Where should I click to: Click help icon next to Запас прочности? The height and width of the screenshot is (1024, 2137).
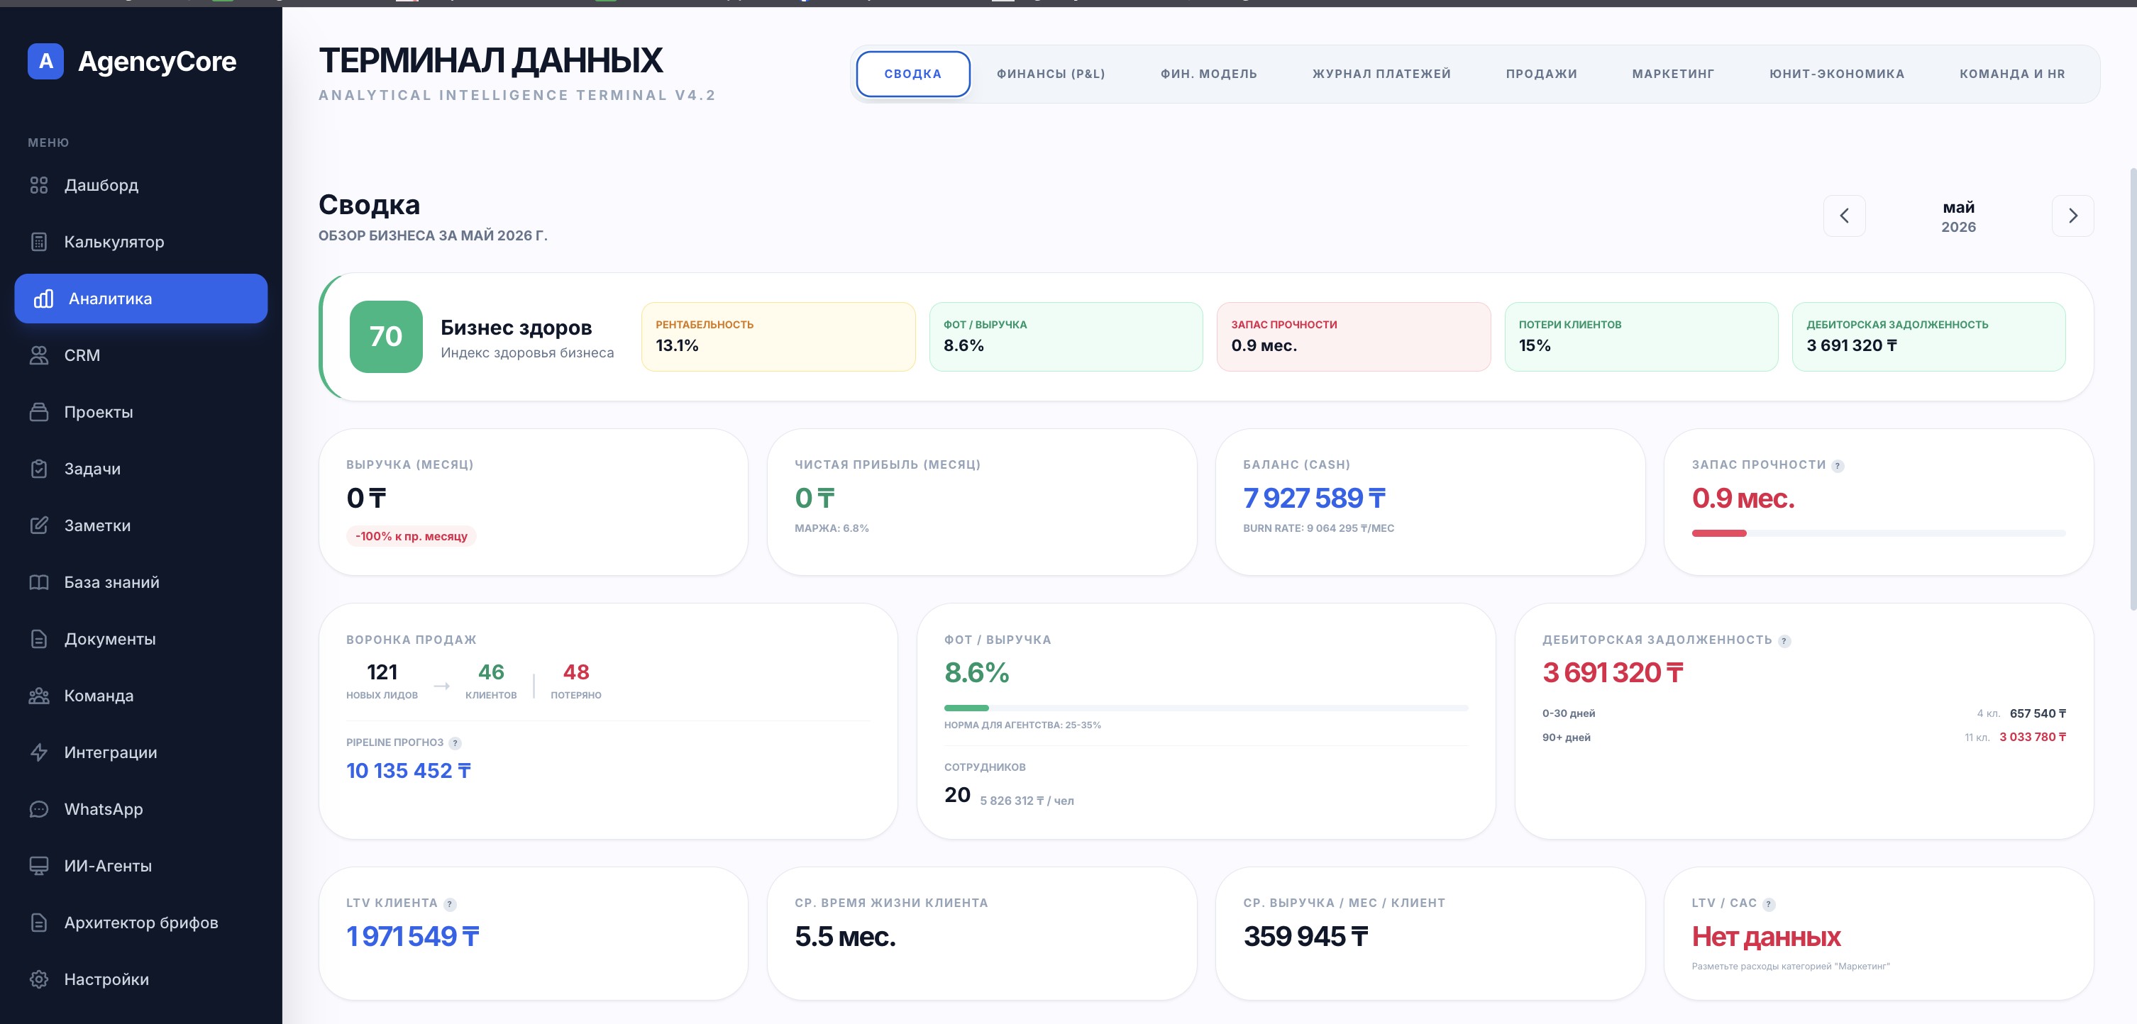[1838, 466]
